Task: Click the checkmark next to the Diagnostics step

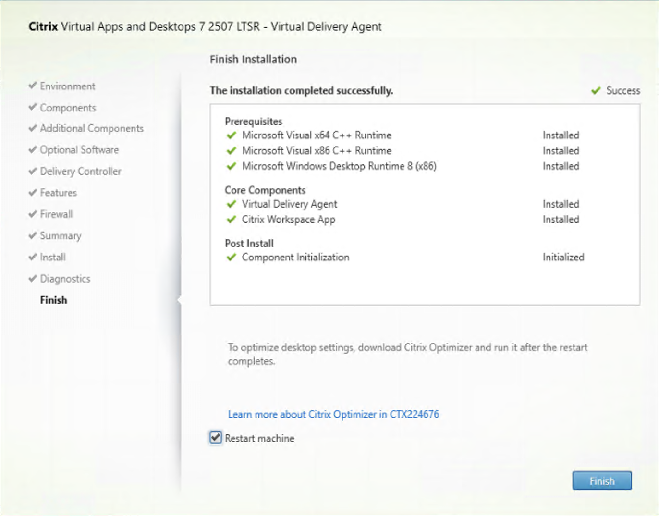Action: coord(32,279)
